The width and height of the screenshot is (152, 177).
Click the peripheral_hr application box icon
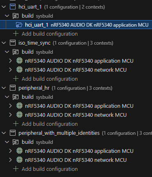click(13, 88)
